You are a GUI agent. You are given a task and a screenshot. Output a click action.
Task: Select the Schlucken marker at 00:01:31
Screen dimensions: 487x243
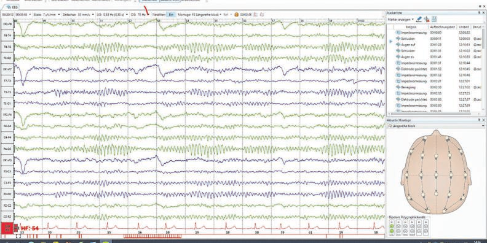click(x=435, y=51)
